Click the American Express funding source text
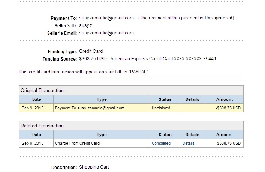 click(148, 59)
